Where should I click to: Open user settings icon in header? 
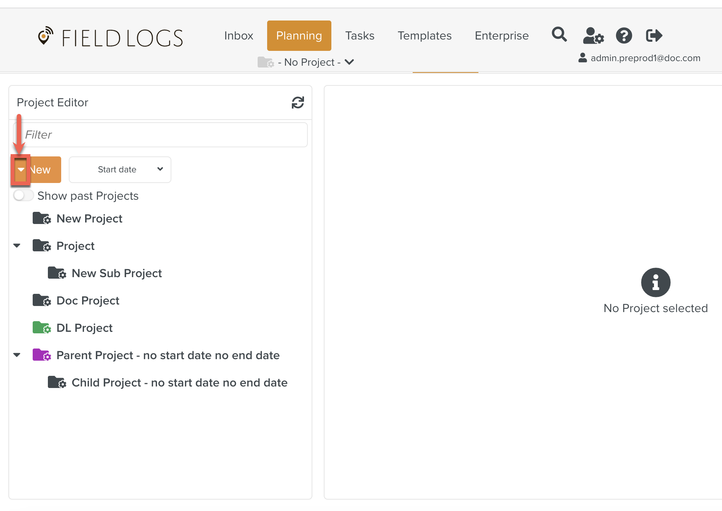[x=593, y=36]
